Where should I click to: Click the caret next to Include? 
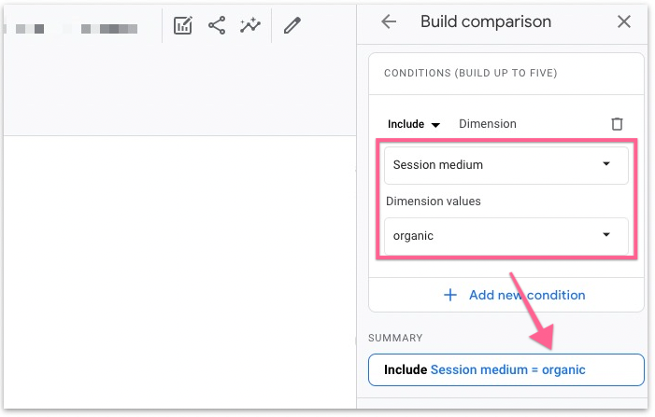(x=435, y=125)
